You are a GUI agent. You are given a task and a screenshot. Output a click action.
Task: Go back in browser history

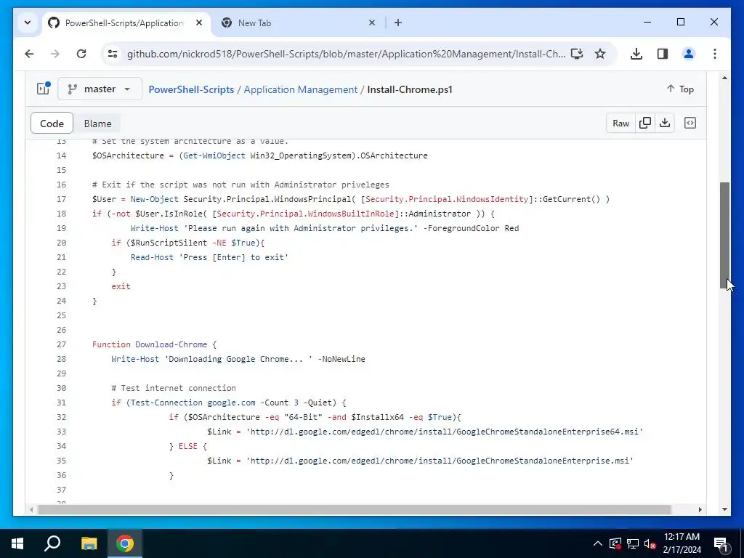pyautogui.click(x=29, y=54)
